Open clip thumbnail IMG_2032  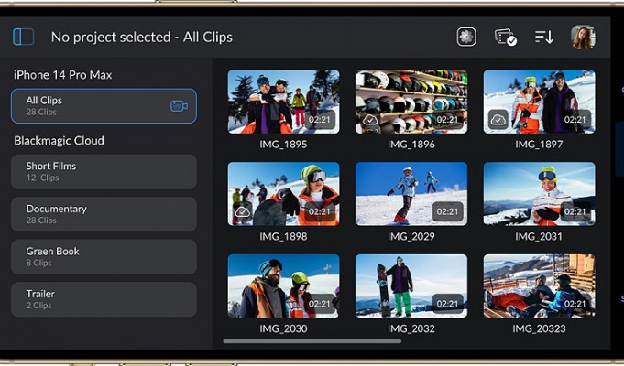(411, 286)
